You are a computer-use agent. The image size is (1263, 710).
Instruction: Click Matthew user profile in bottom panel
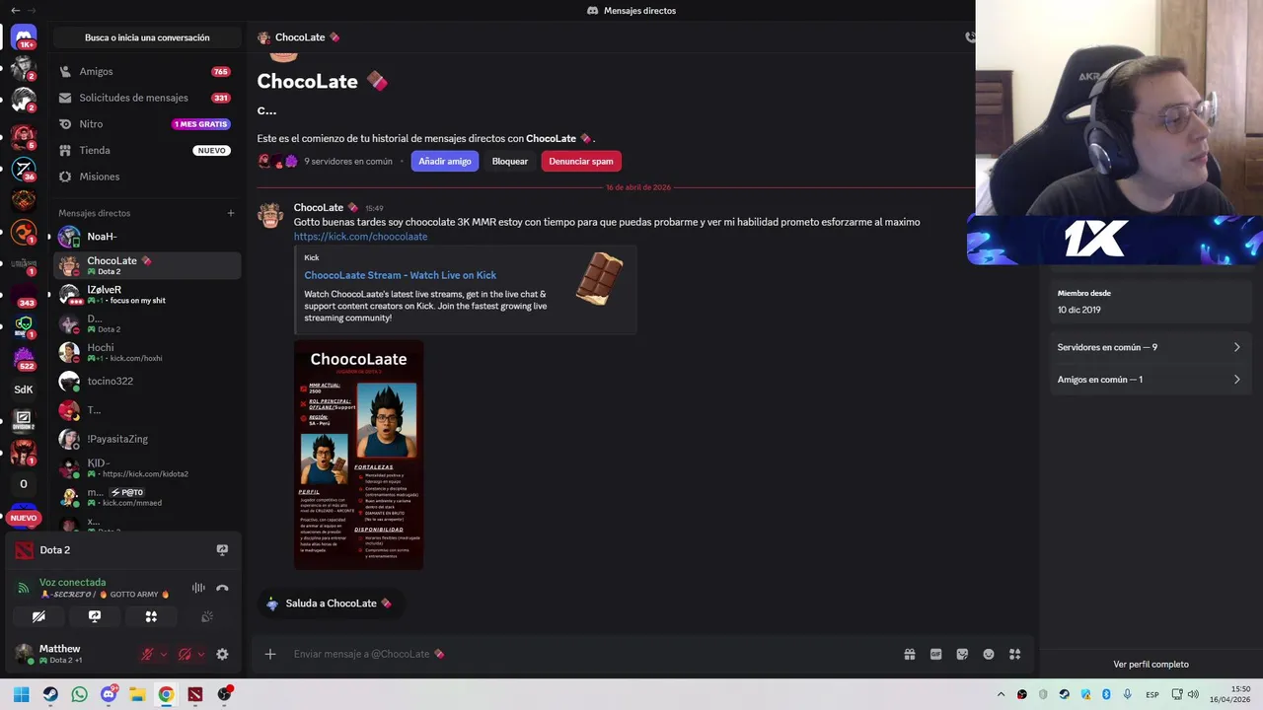click(74, 654)
